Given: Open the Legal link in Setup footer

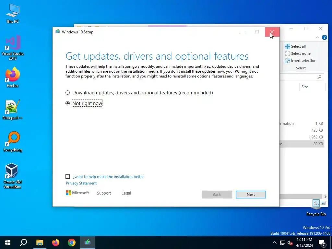Looking at the screenshot, I should 126,193.
